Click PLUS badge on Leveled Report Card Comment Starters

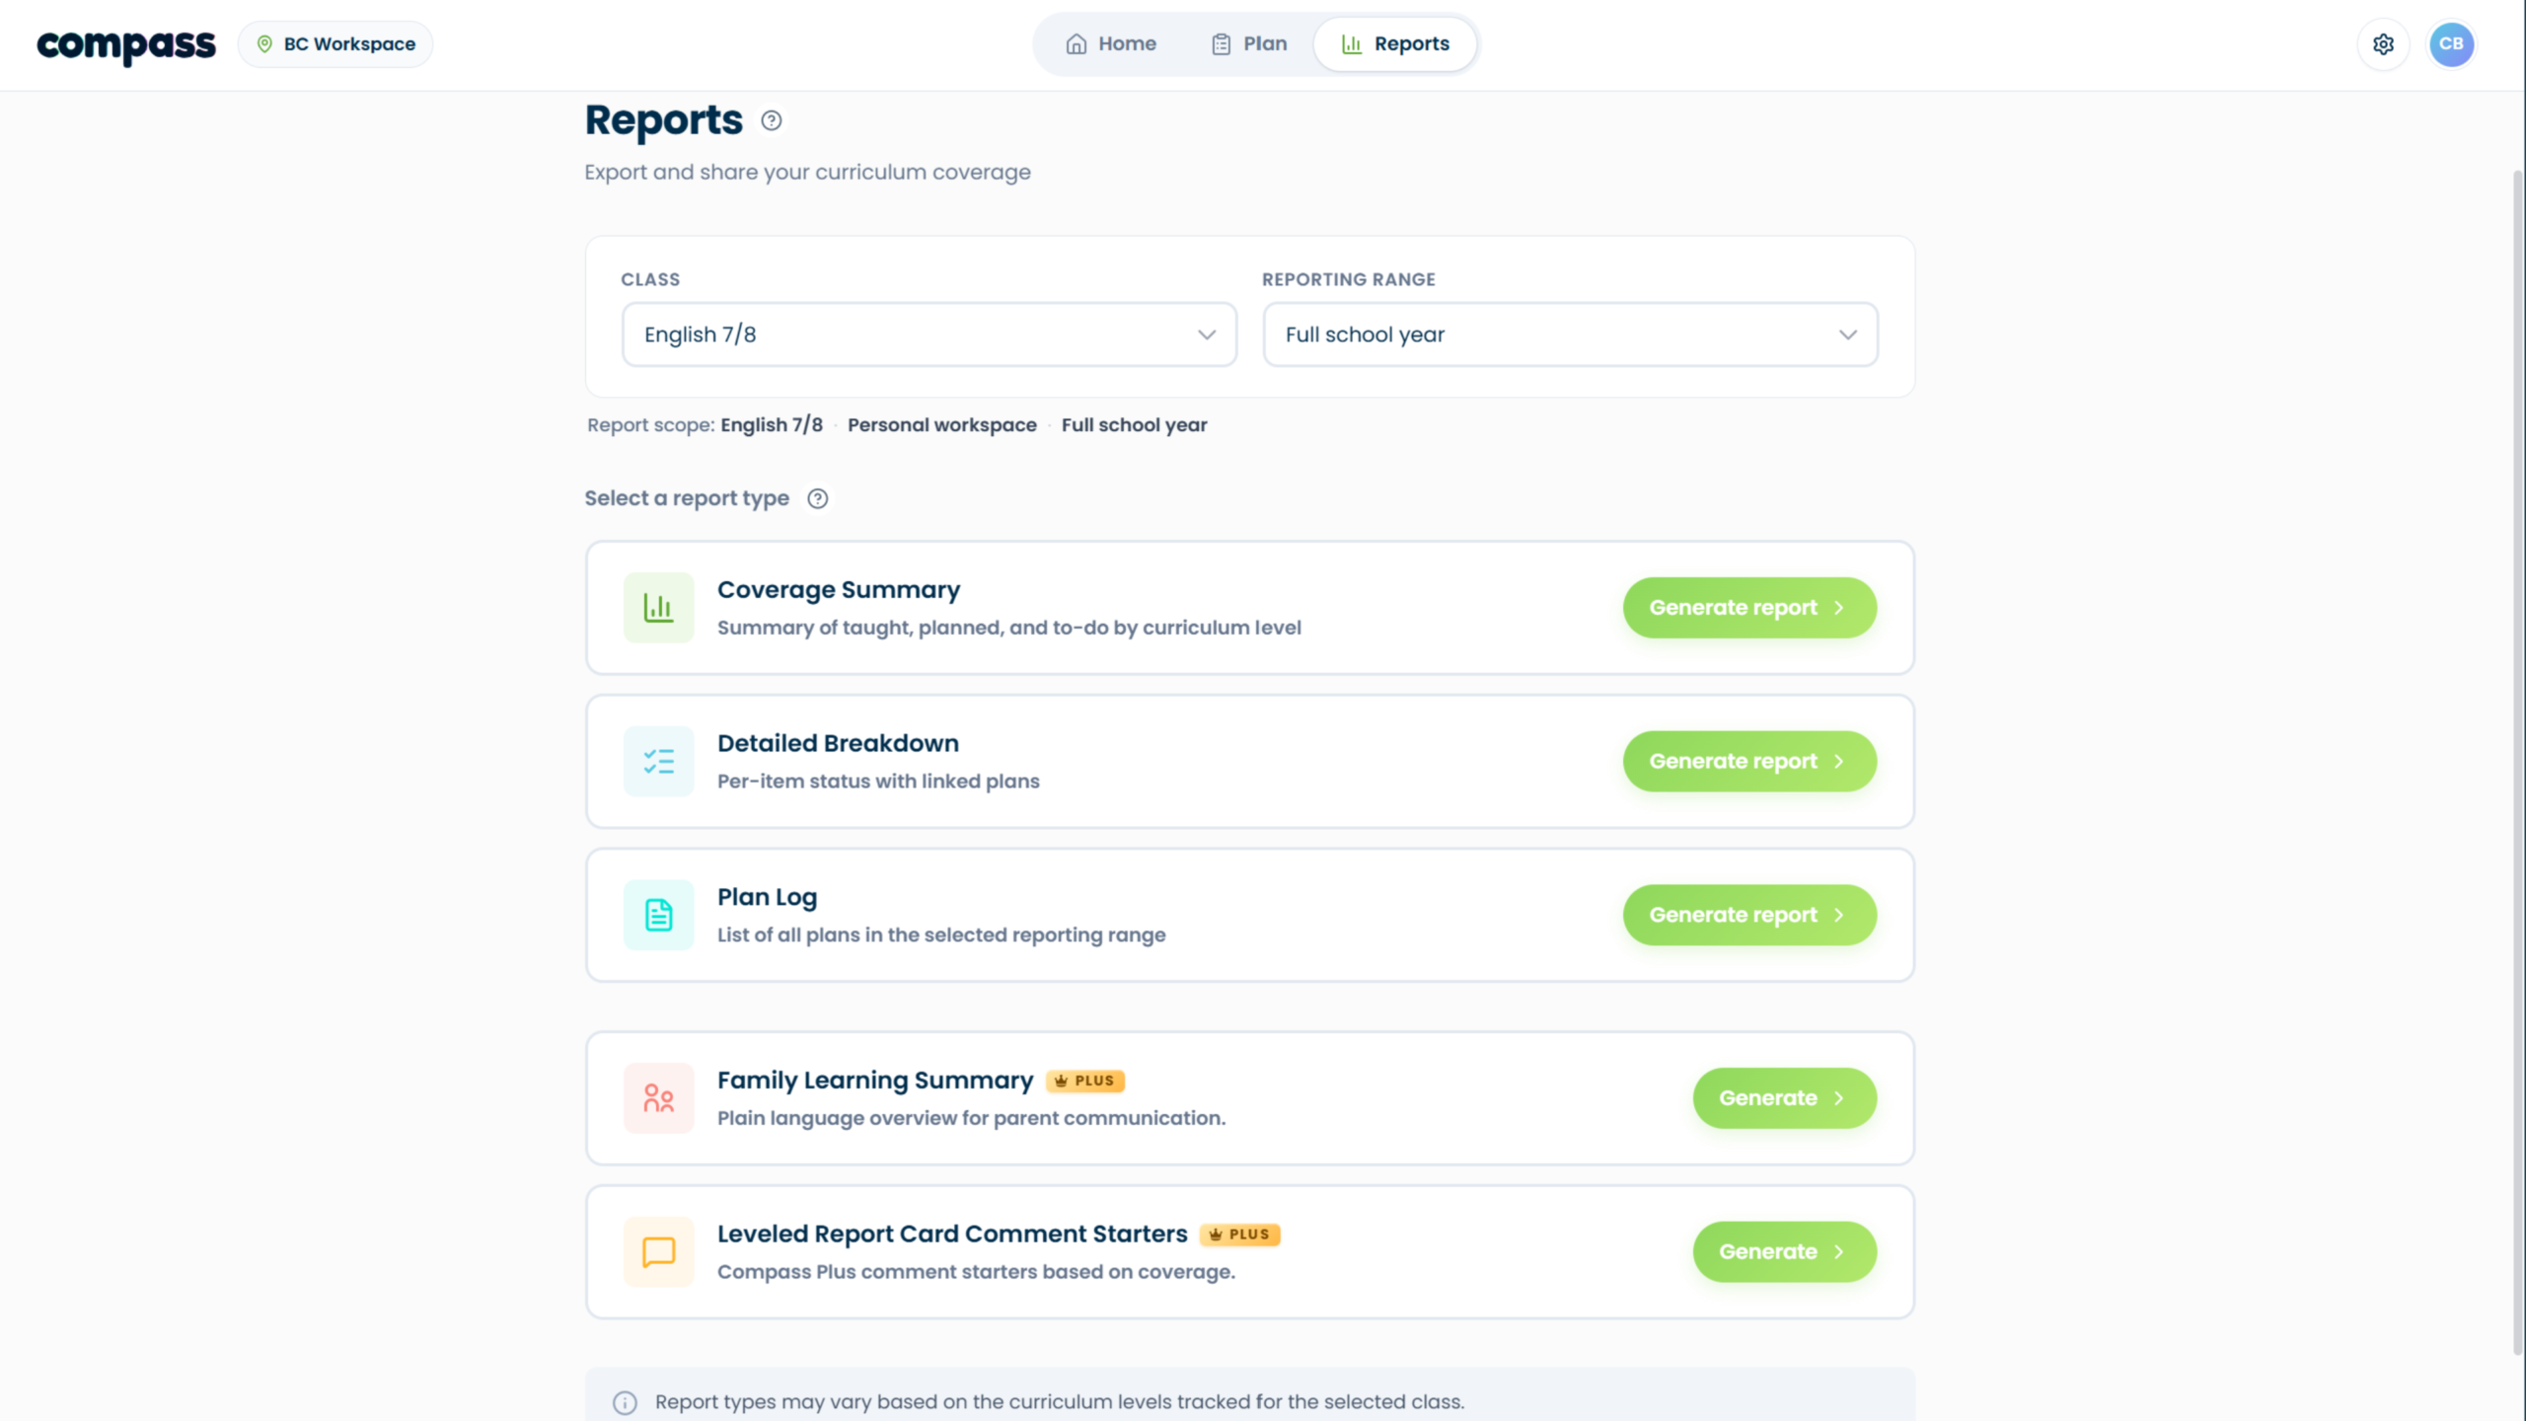click(x=1239, y=1235)
